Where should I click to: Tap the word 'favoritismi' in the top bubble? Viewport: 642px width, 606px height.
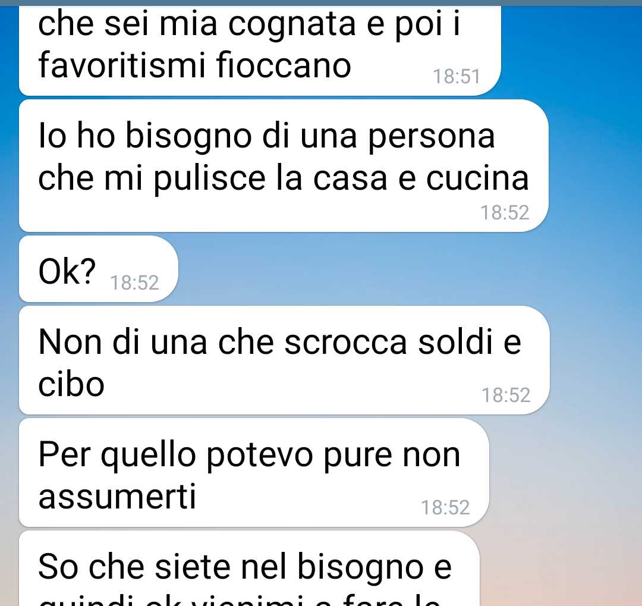coord(121,65)
